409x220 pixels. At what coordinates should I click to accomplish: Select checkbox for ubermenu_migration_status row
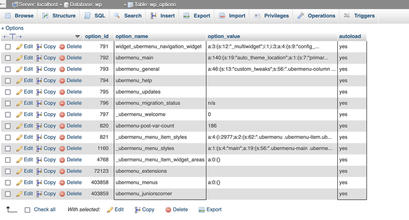click(x=8, y=103)
